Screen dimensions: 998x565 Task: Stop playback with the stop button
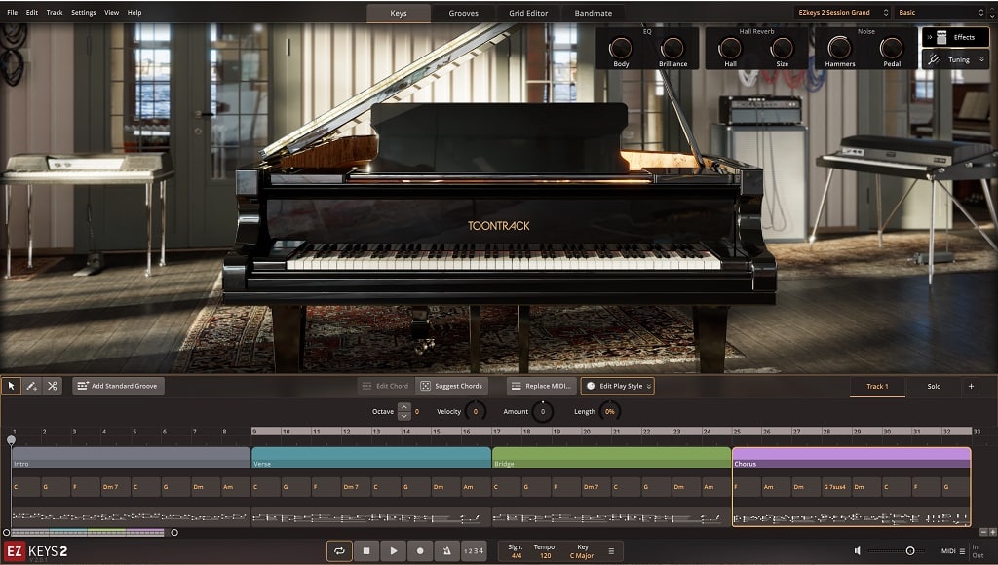point(366,551)
